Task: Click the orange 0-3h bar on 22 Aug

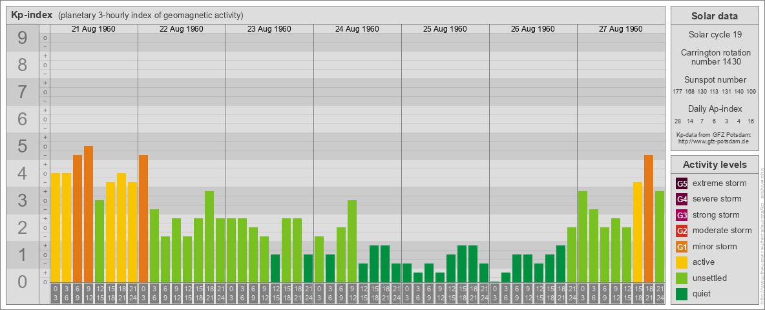Action: coord(143,218)
